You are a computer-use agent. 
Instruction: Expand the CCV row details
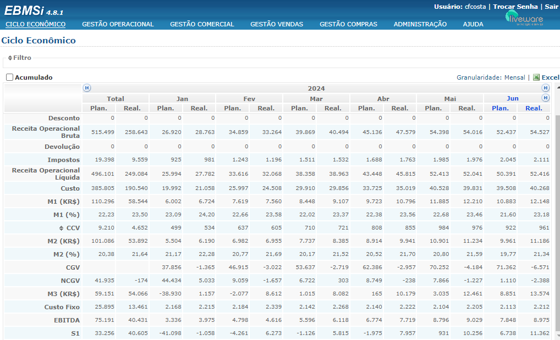pos(62,228)
